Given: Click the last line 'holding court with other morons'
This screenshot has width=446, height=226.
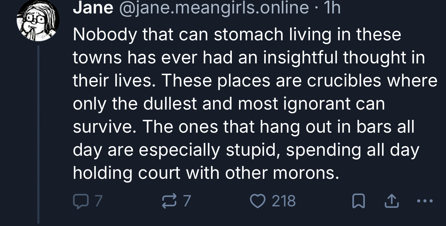Looking at the screenshot, I should (204, 173).
